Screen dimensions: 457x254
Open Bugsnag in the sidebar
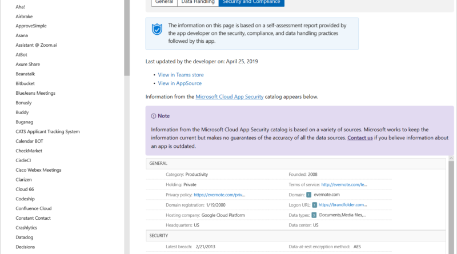(x=25, y=122)
